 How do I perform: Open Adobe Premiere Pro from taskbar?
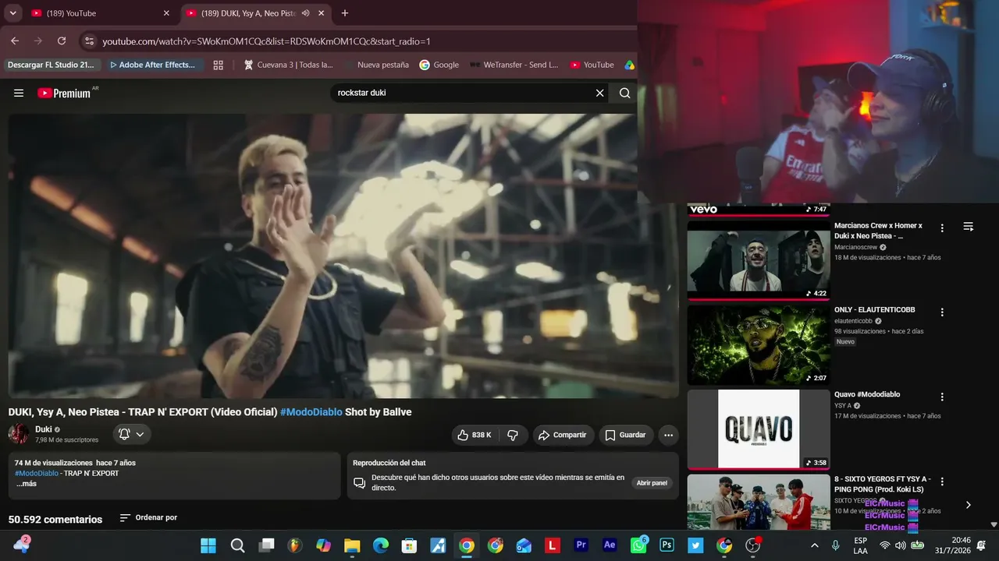(581, 545)
